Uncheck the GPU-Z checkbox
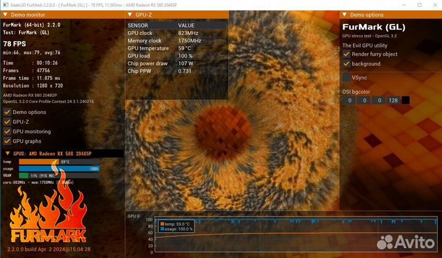The height and width of the screenshot is (258, 442). click(7, 122)
